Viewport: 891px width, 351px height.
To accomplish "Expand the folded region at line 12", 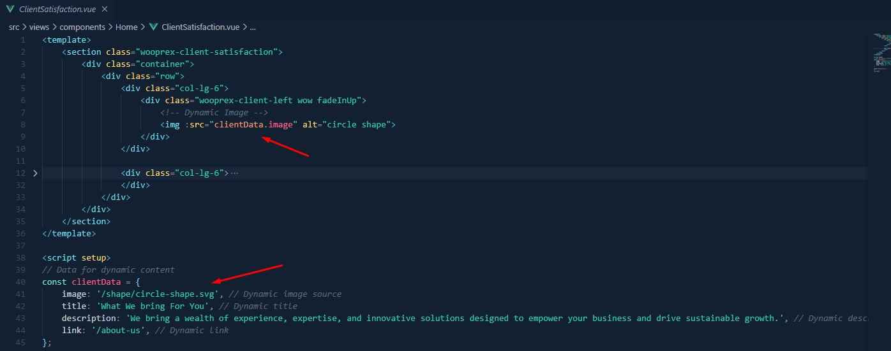I will click(35, 173).
